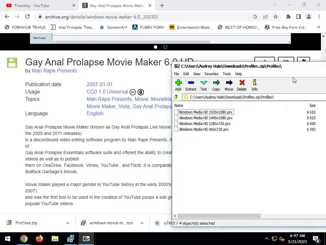Open the File menu in 7-Zip
Image resolution: width=326 pixels, height=245 pixels.
point(176,74)
